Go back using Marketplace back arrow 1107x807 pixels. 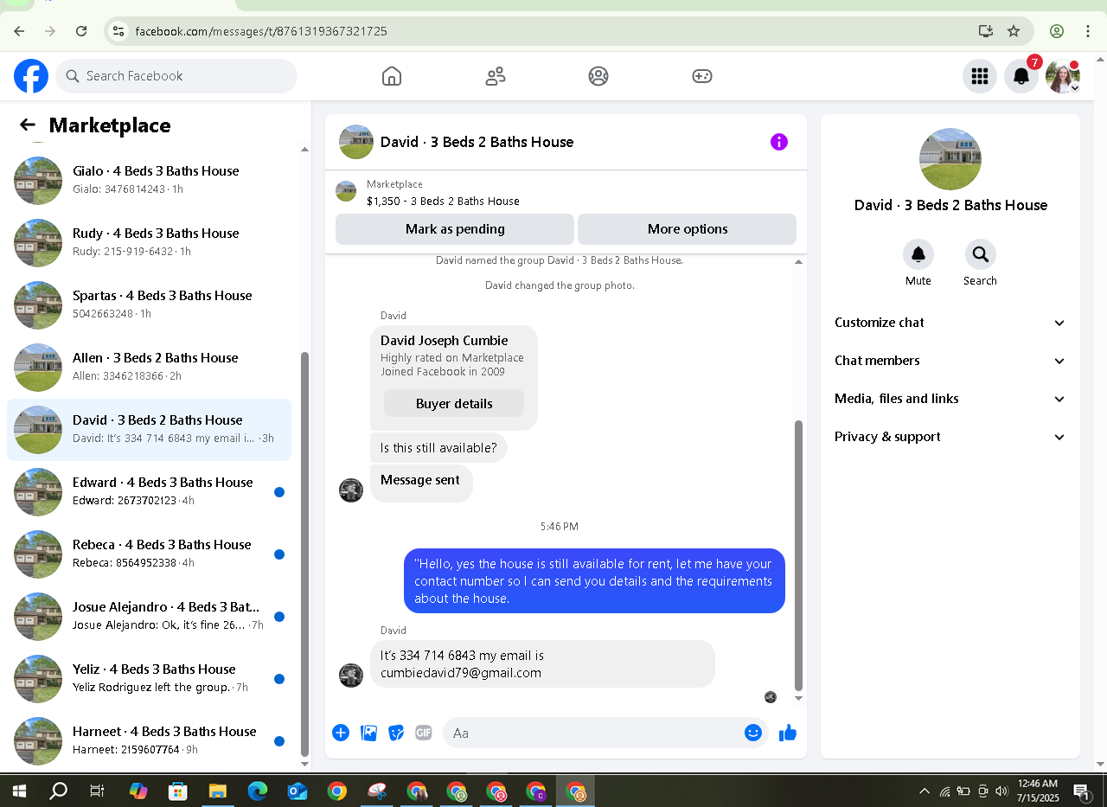pos(28,125)
